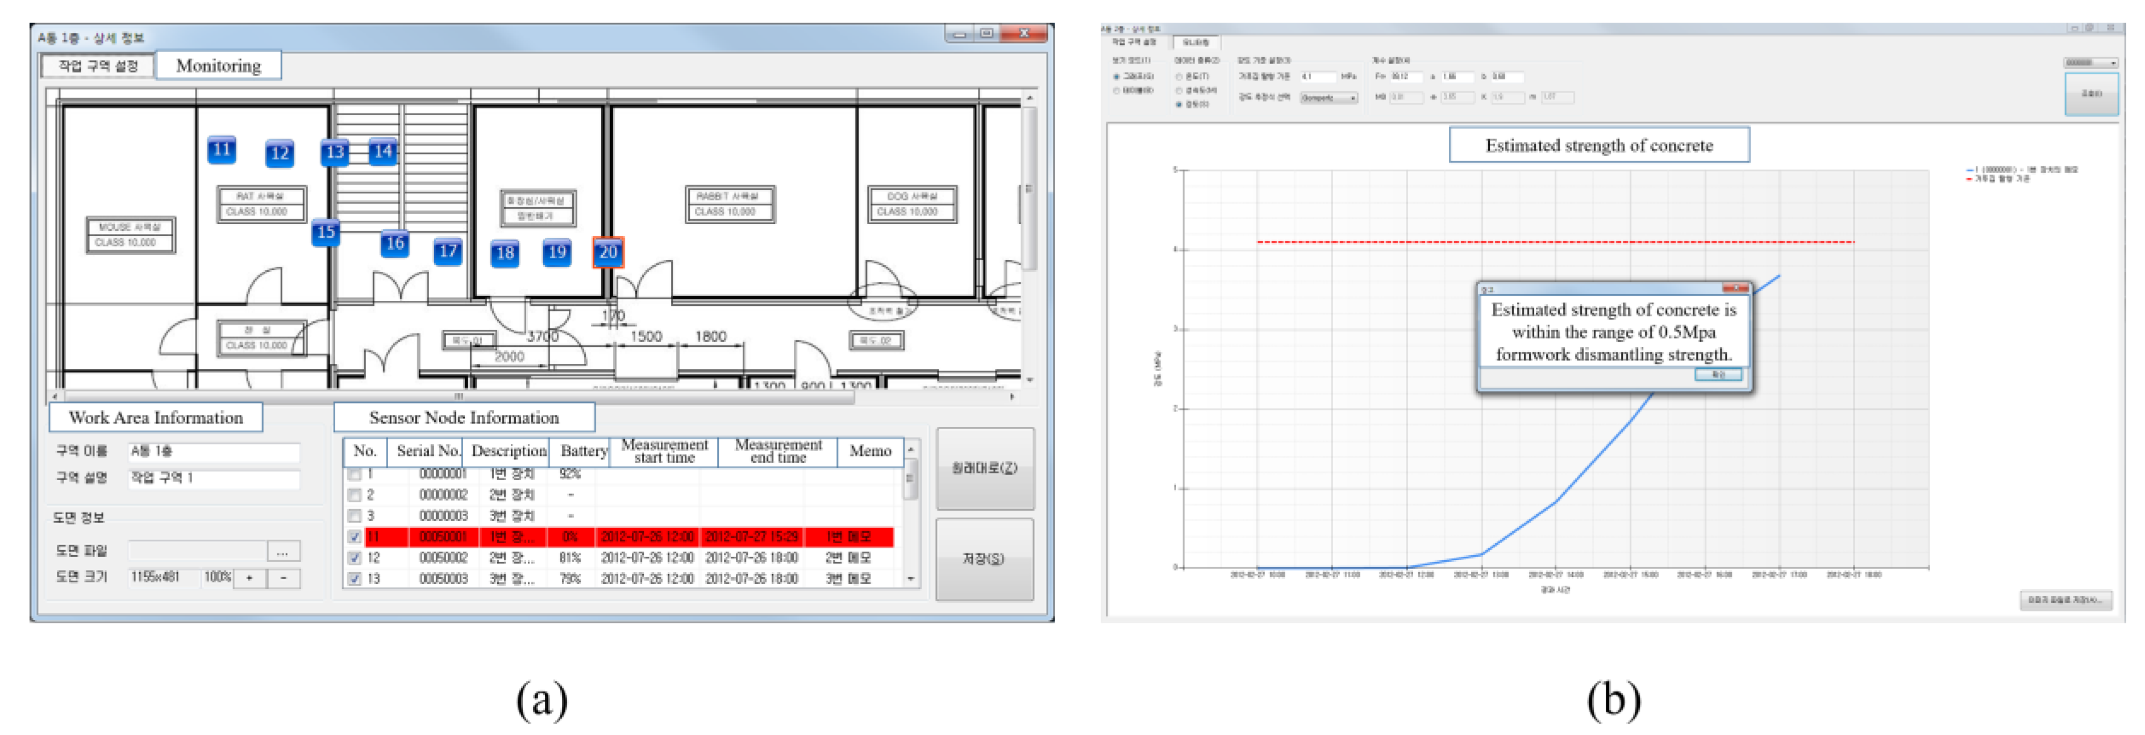Uncheck the checkbox for row 12

coord(355,558)
